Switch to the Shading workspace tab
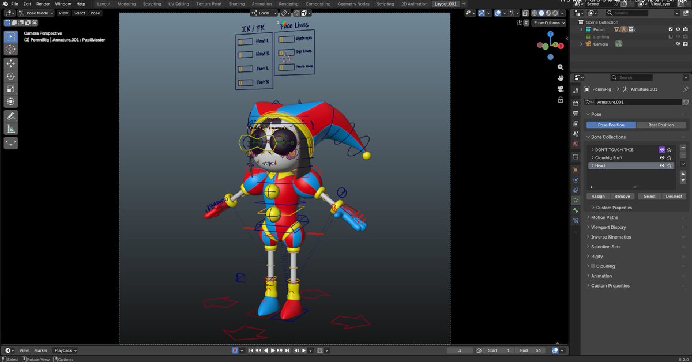The image size is (692, 362). click(236, 4)
